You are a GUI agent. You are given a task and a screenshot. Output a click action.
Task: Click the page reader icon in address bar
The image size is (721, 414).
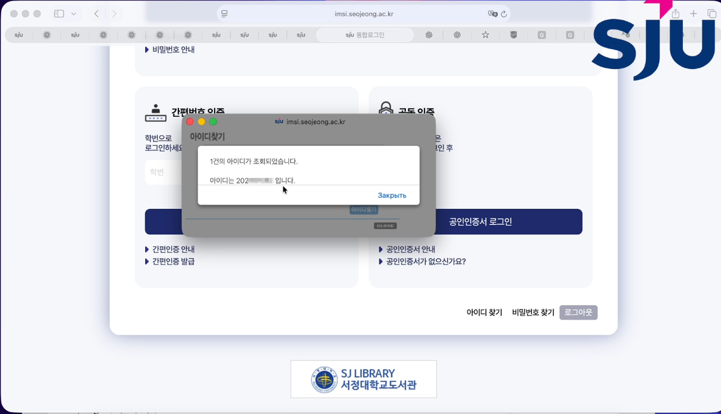[x=224, y=14]
